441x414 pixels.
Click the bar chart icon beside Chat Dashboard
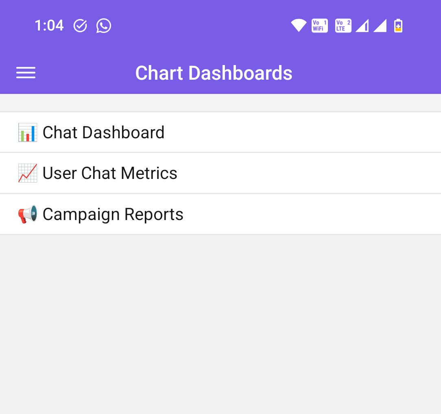click(27, 132)
